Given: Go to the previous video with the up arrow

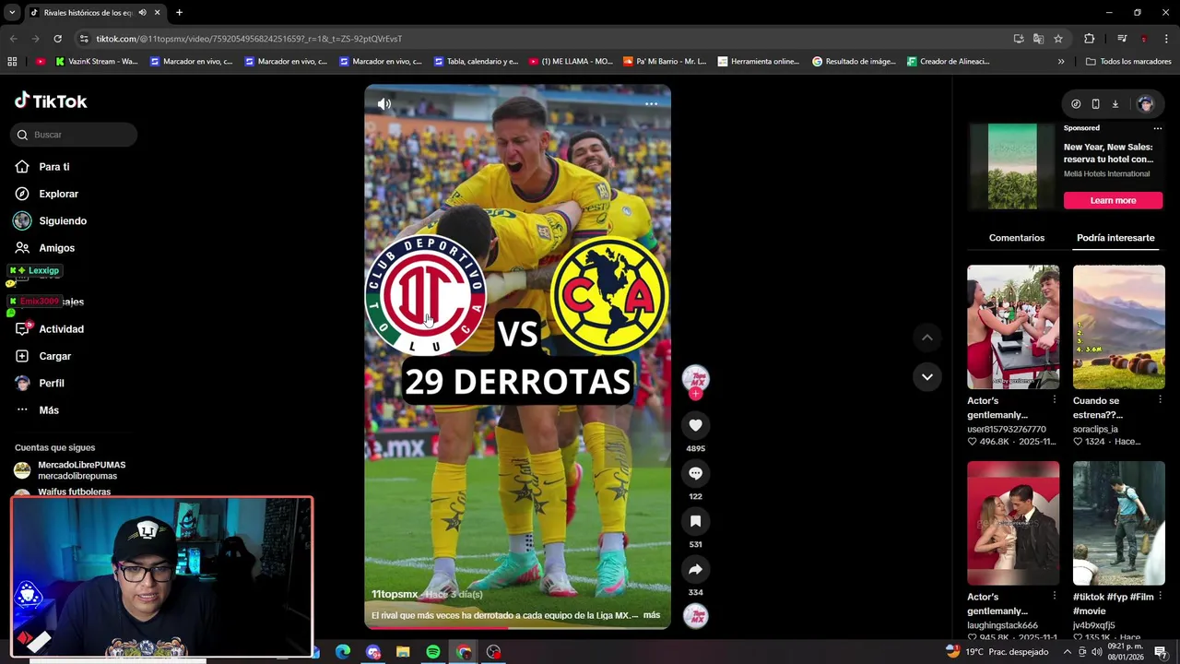Looking at the screenshot, I should [927, 338].
